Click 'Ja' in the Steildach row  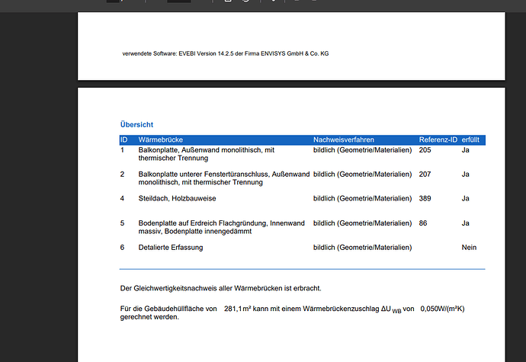coord(465,198)
